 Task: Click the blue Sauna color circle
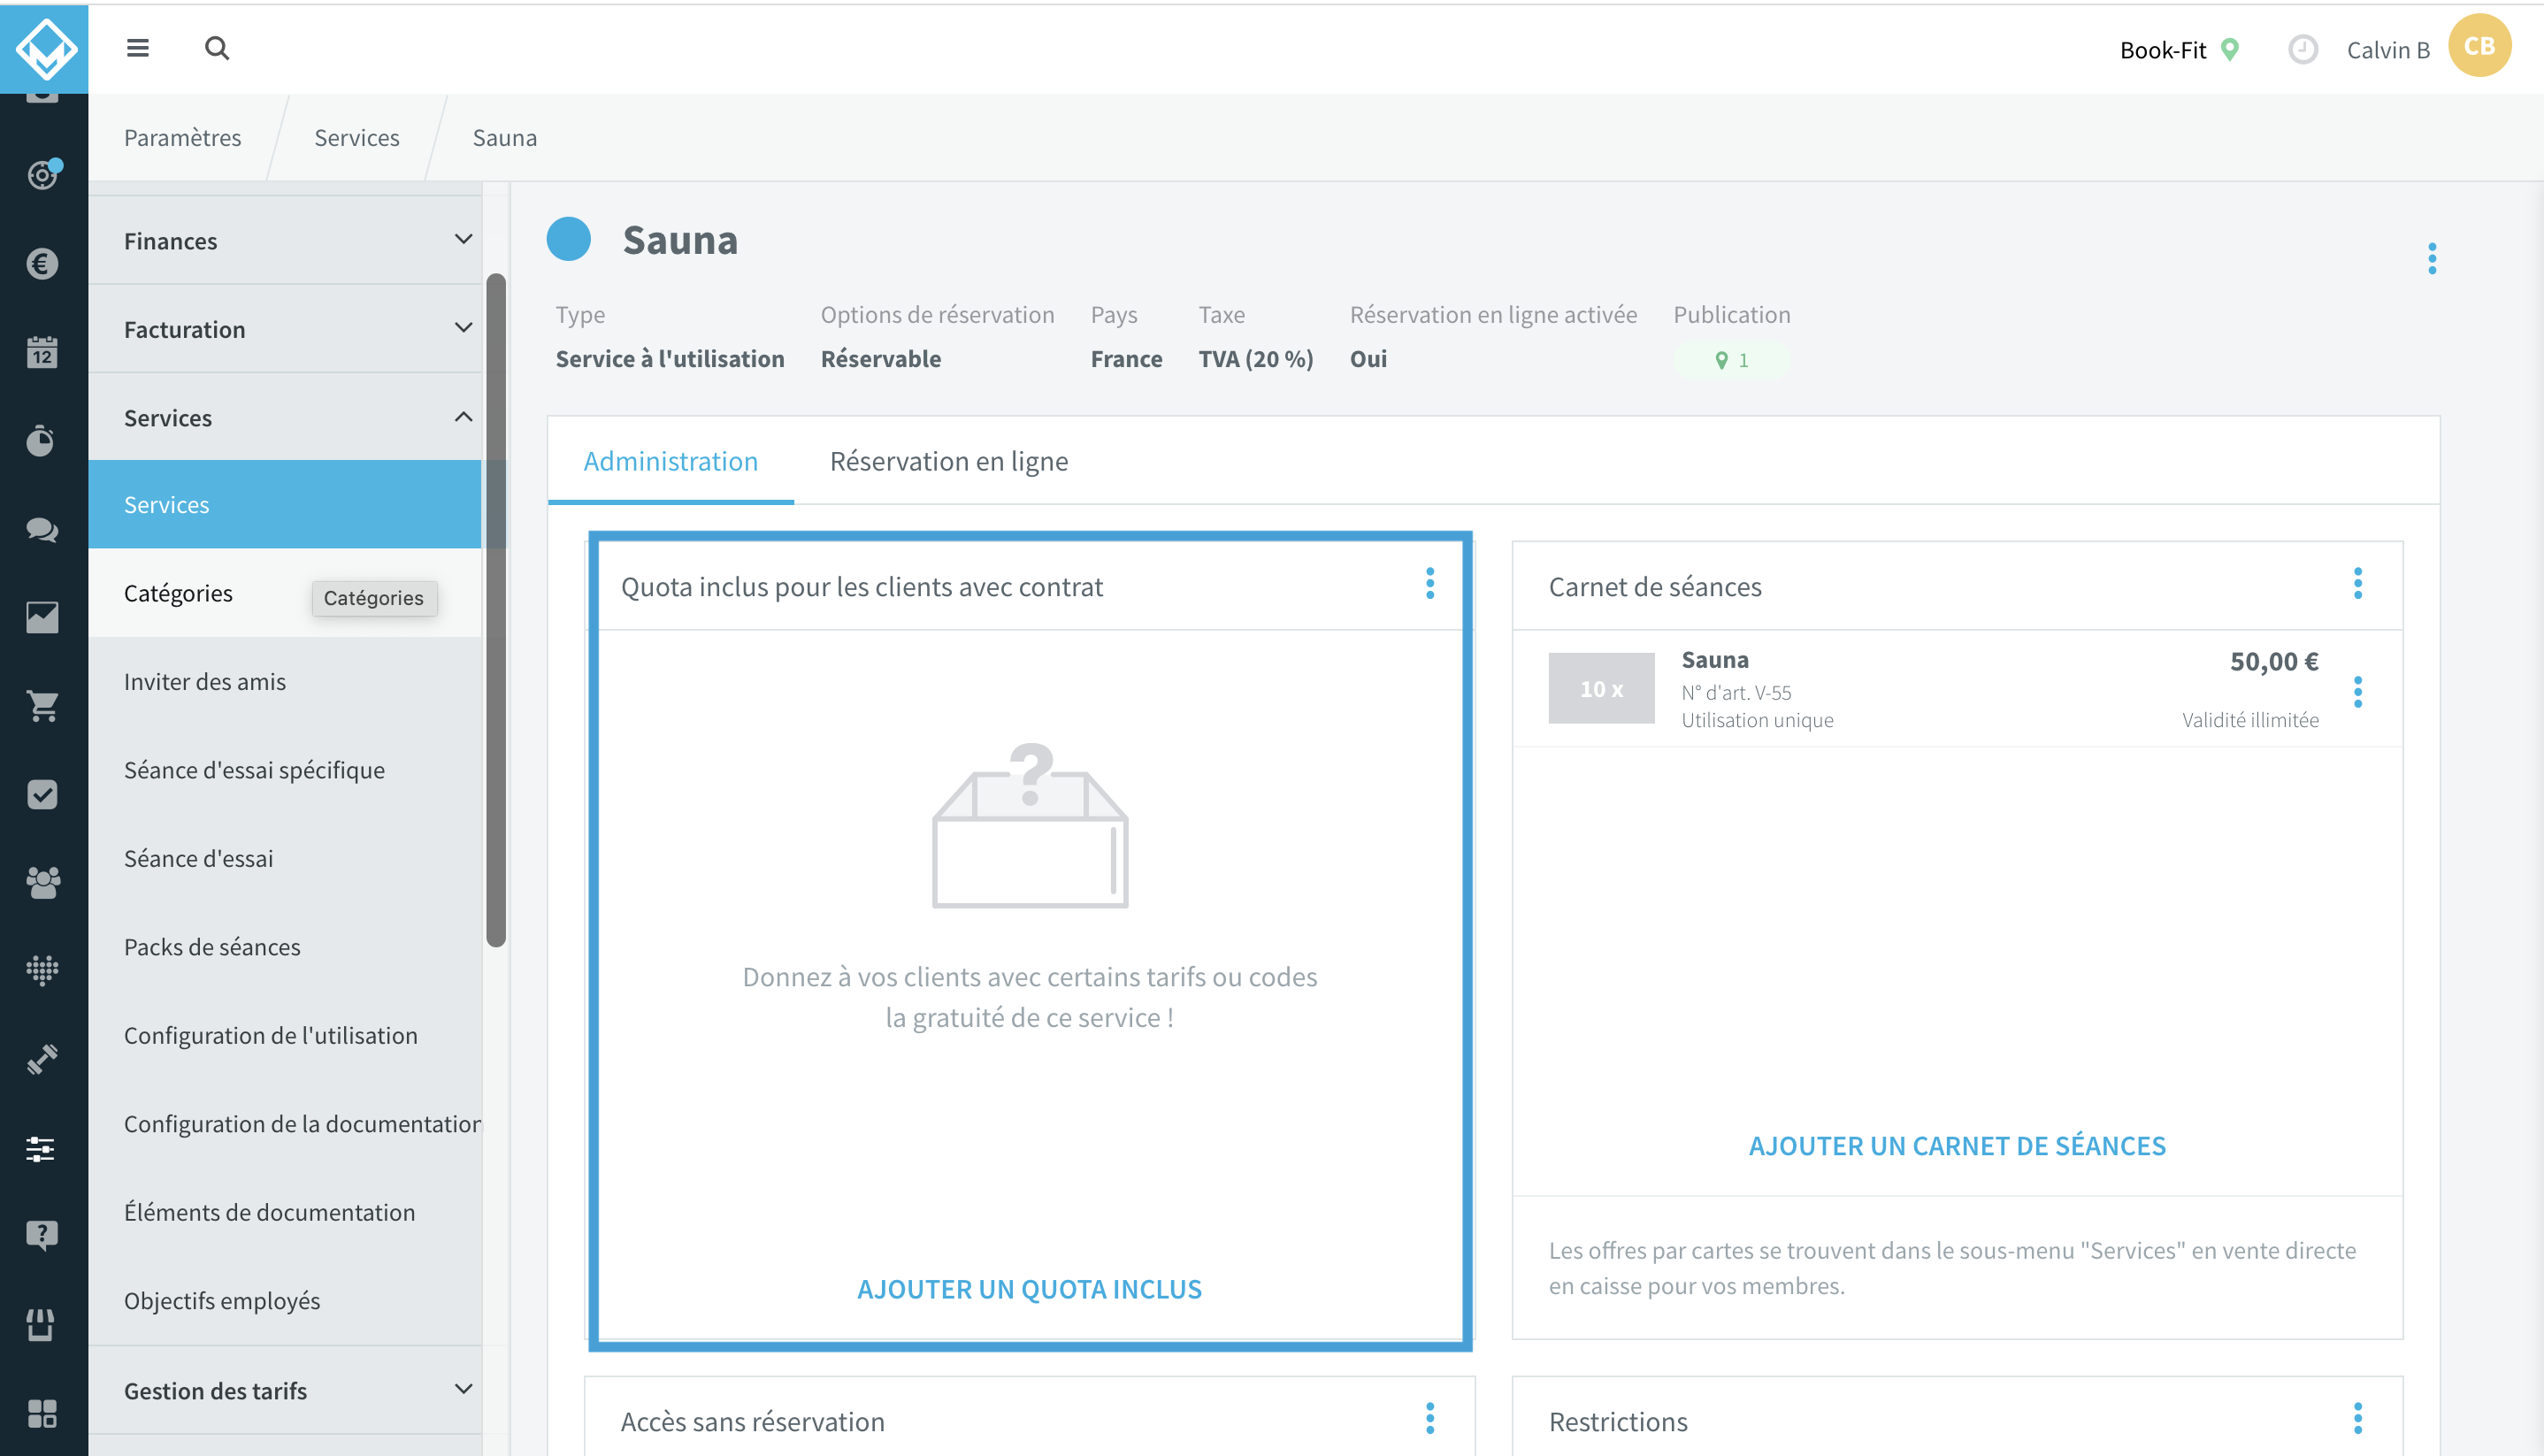pos(568,240)
